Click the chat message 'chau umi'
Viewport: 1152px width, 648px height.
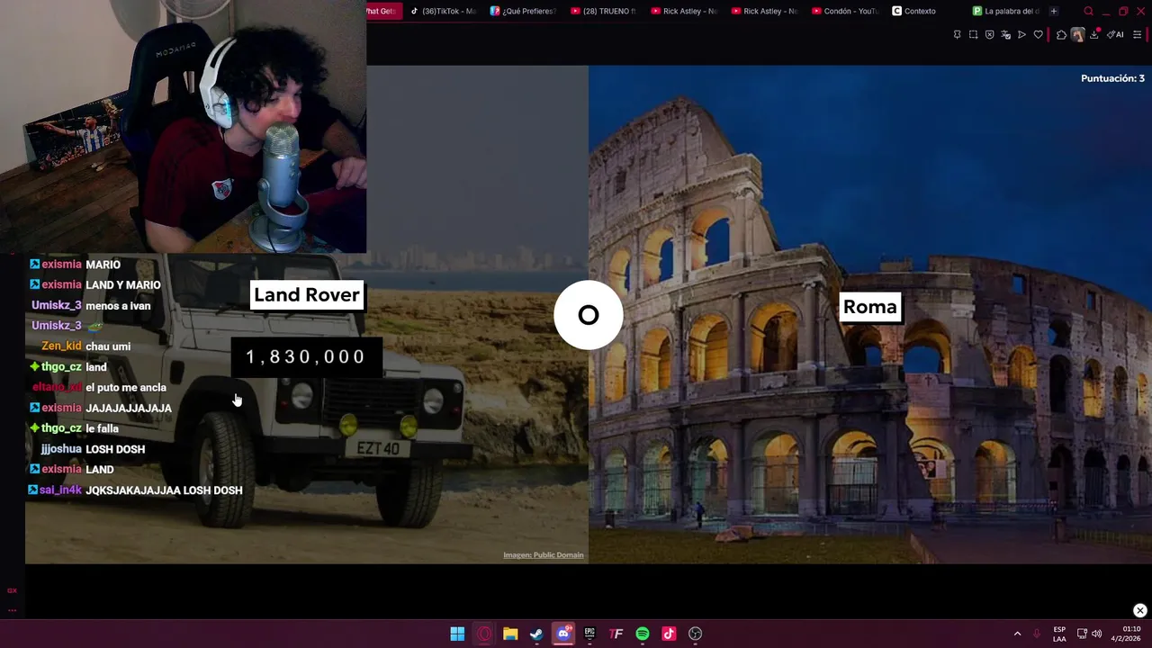pyautogui.click(x=108, y=346)
